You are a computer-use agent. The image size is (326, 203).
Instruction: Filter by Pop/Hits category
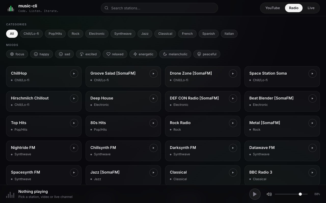point(55,34)
